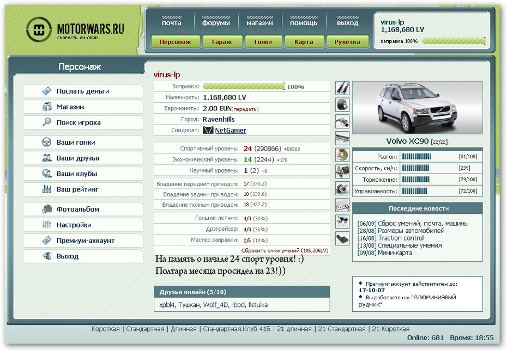The image size is (507, 351).
Task: Click the banknote icon beside Премиум-аккаунт
Action: point(47,240)
